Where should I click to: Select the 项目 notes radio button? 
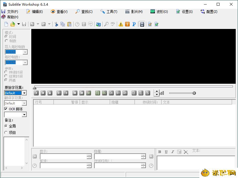[x=6, y=133]
